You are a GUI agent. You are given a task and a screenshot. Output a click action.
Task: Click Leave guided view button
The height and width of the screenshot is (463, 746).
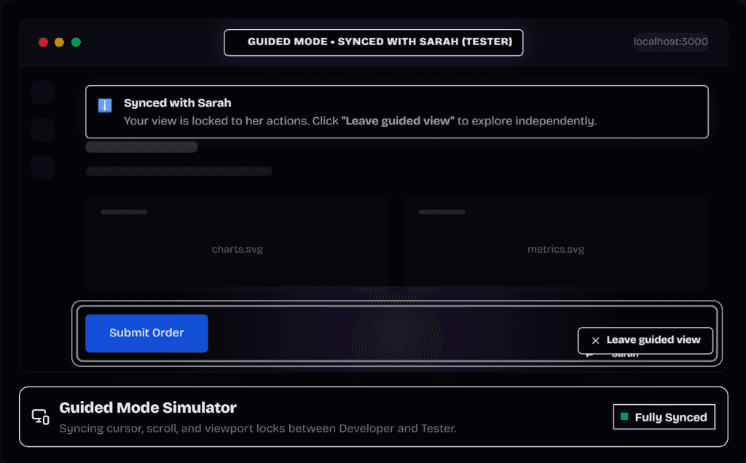click(645, 341)
